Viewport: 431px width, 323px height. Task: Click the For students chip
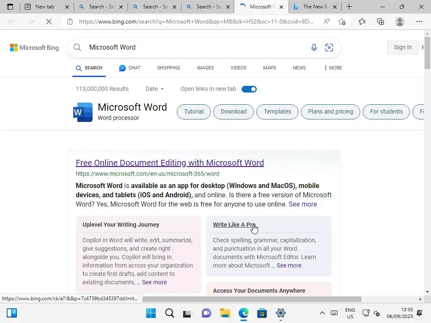click(x=386, y=112)
